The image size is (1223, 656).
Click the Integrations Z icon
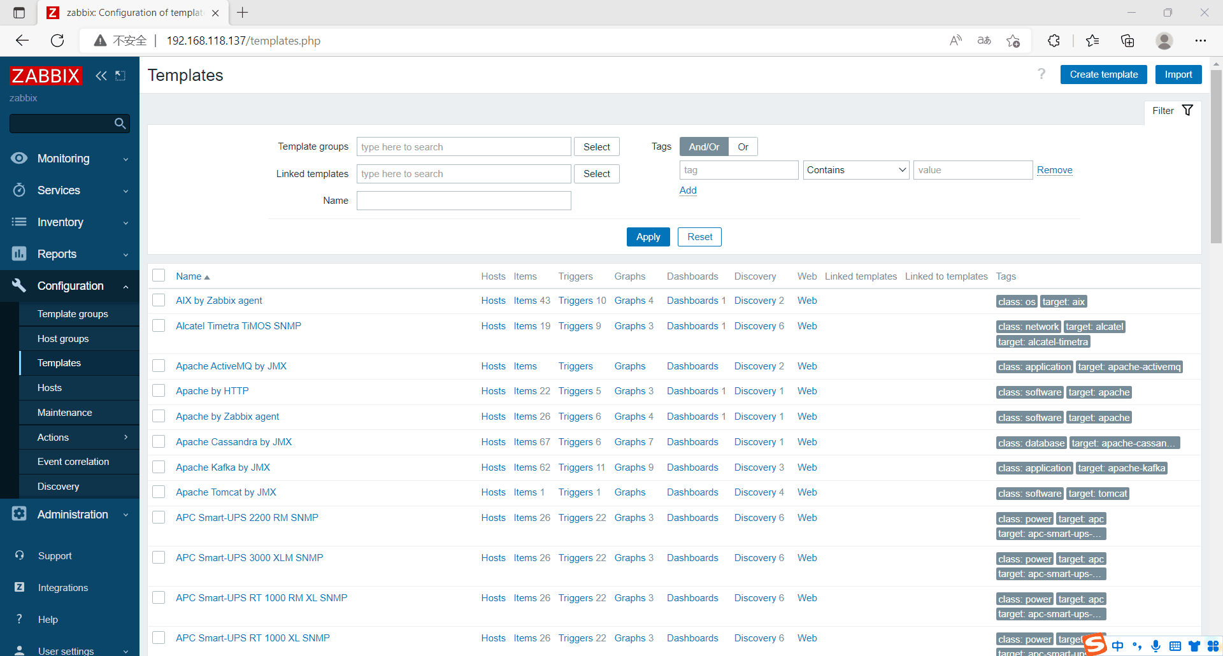pyautogui.click(x=20, y=587)
